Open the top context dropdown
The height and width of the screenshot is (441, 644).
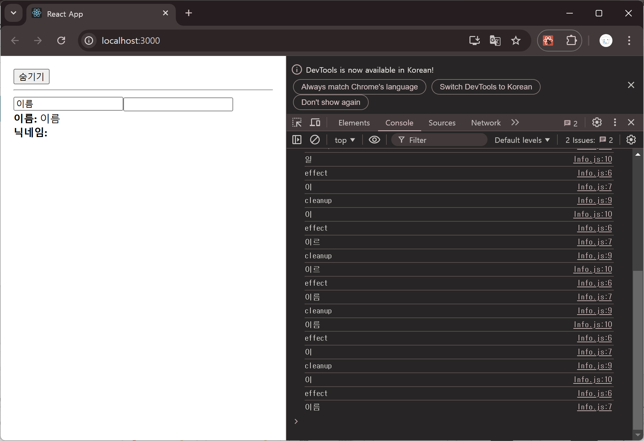click(345, 140)
